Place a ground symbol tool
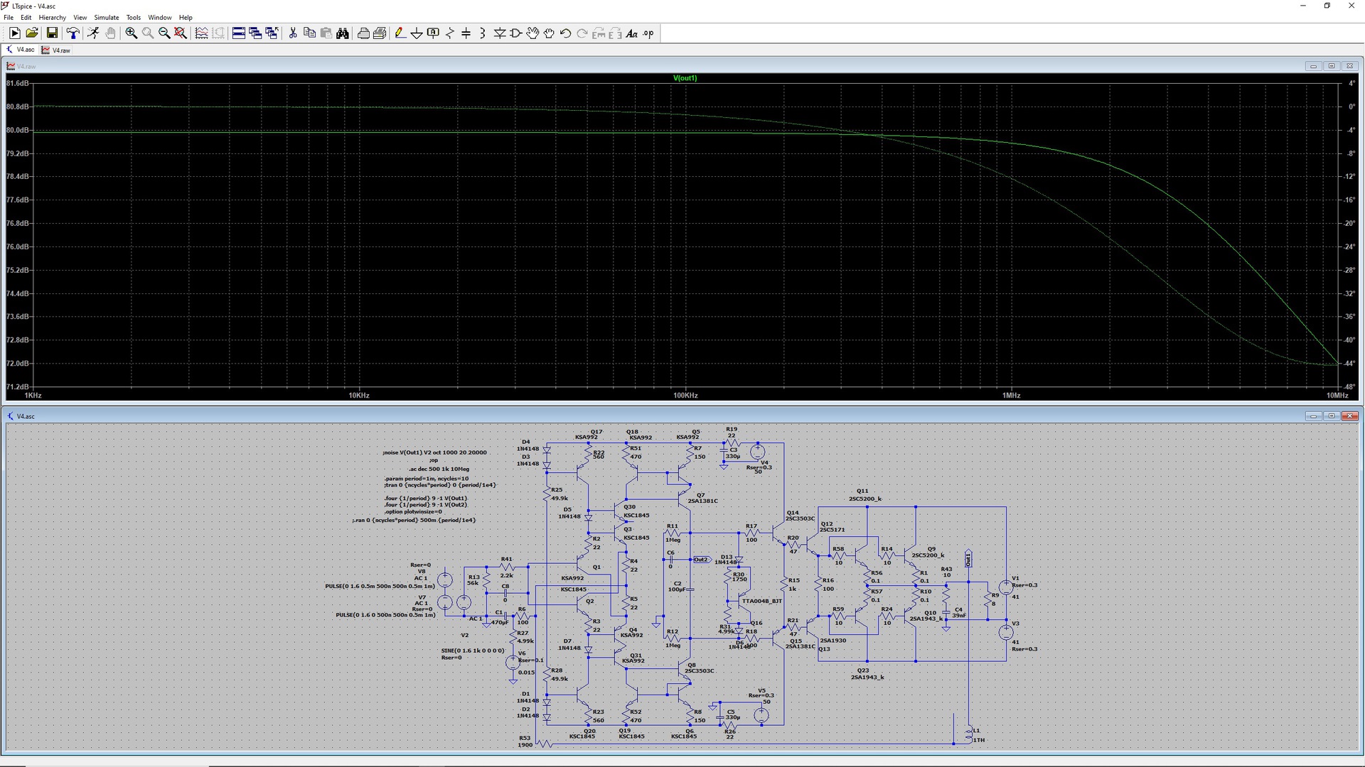Screen dimensions: 1365x767 (417, 33)
